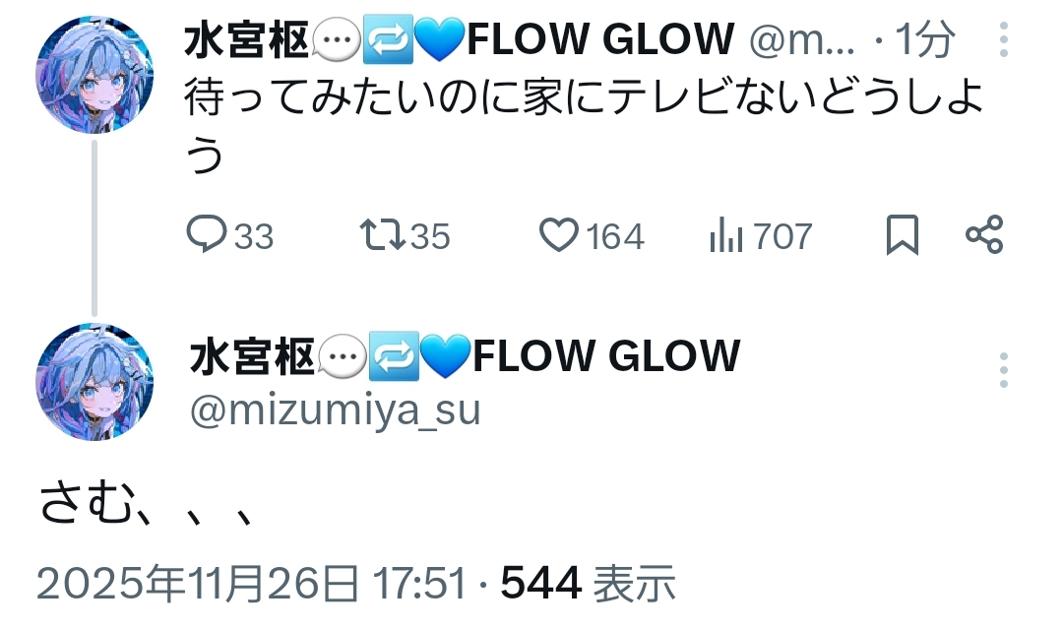The width and height of the screenshot is (1063, 630).
Task: Click the view count 707
Action: (x=783, y=236)
